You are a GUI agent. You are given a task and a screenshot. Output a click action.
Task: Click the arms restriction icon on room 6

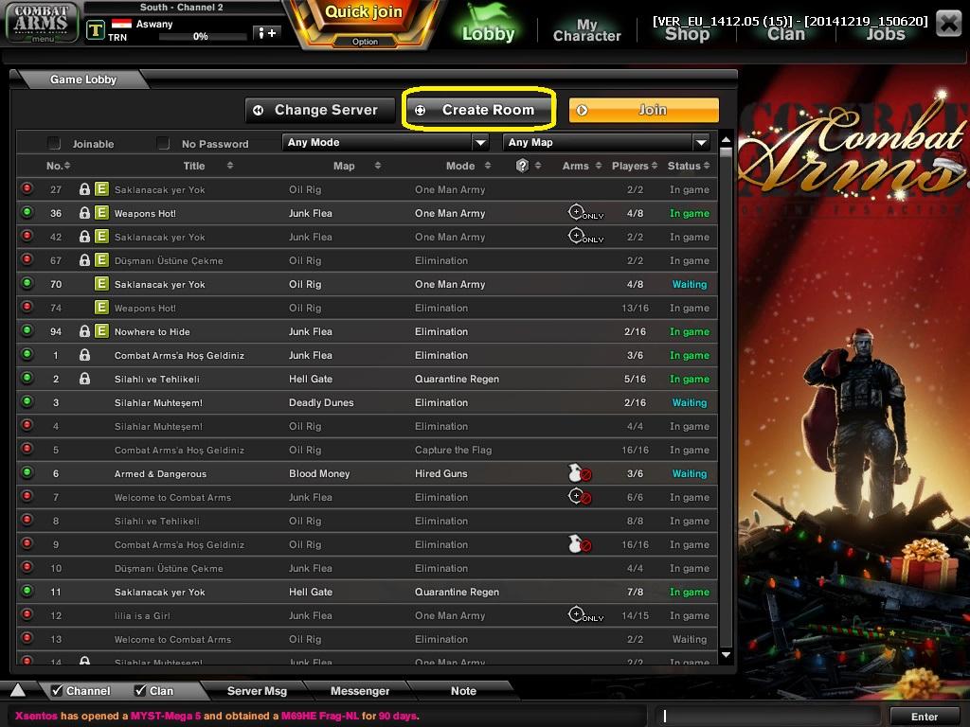point(580,473)
